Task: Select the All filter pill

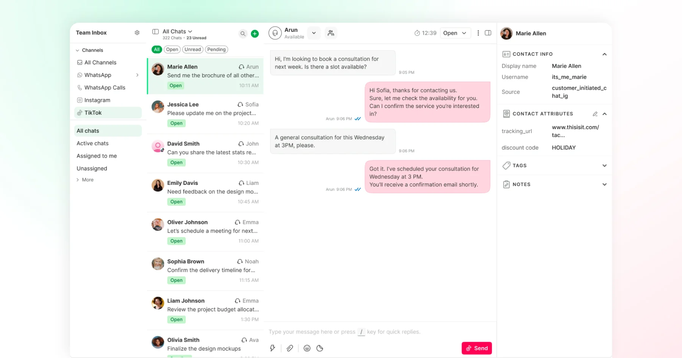Action: click(157, 50)
